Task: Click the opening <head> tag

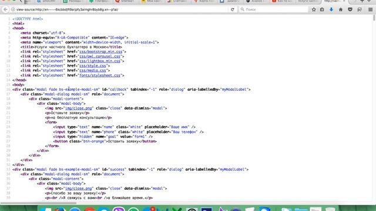Action: pyautogui.click(x=18, y=28)
